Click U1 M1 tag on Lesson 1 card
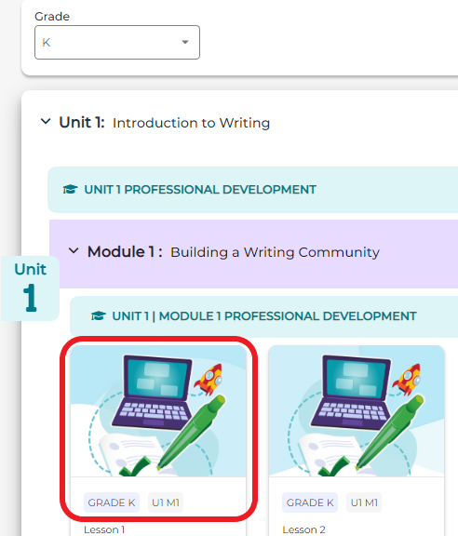 (166, 502)
